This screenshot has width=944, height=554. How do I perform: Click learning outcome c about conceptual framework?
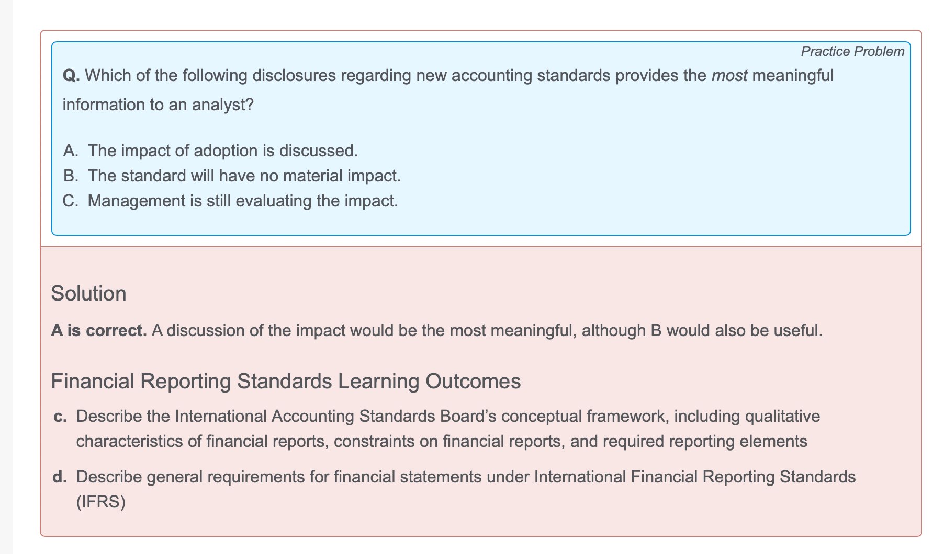click(447, 429)
